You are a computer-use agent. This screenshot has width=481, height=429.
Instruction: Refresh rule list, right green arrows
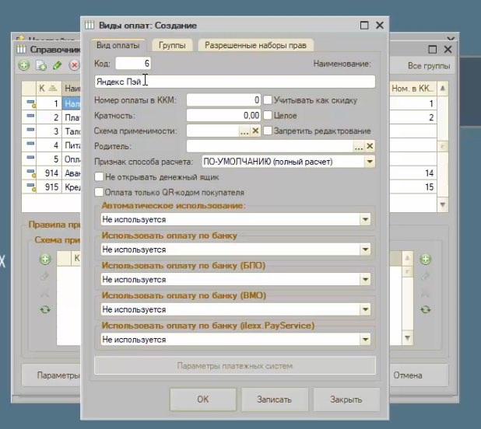pyautogui.click(x=426, y=309)
